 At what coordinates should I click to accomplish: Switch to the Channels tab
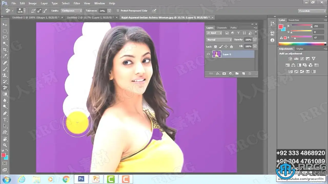click(x=222, y=28)
